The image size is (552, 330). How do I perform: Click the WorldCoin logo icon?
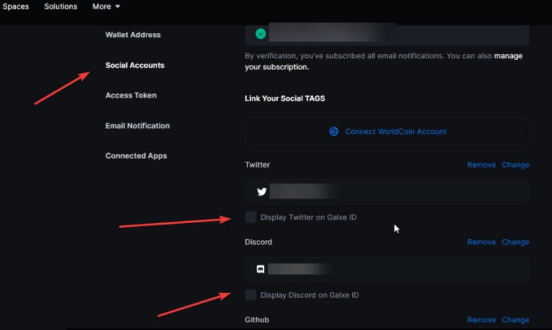tap(334, 131)
